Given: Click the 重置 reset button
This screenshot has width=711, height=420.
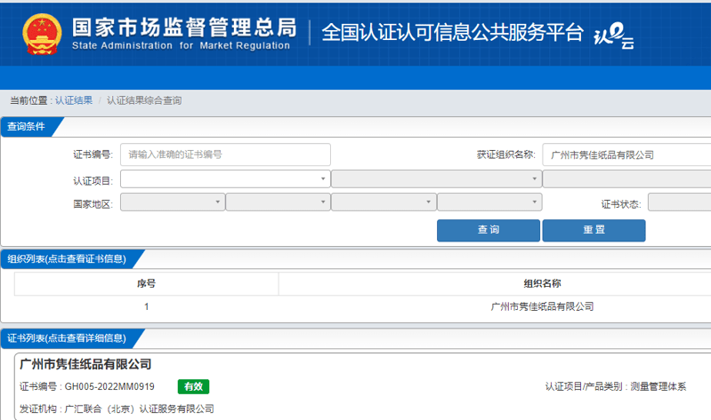Looking at the screenshot, I should (x=594, y=230).
